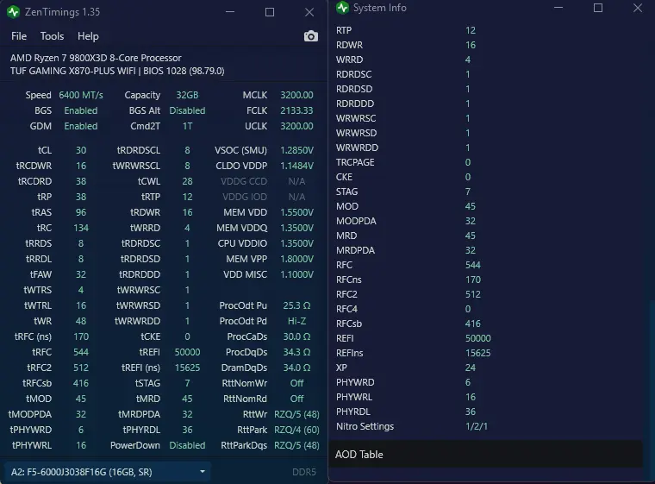Click the processor name AMD Ryzen 7 9800X3D
Viewport: 655px width, 484px height.
pos(96,58)
